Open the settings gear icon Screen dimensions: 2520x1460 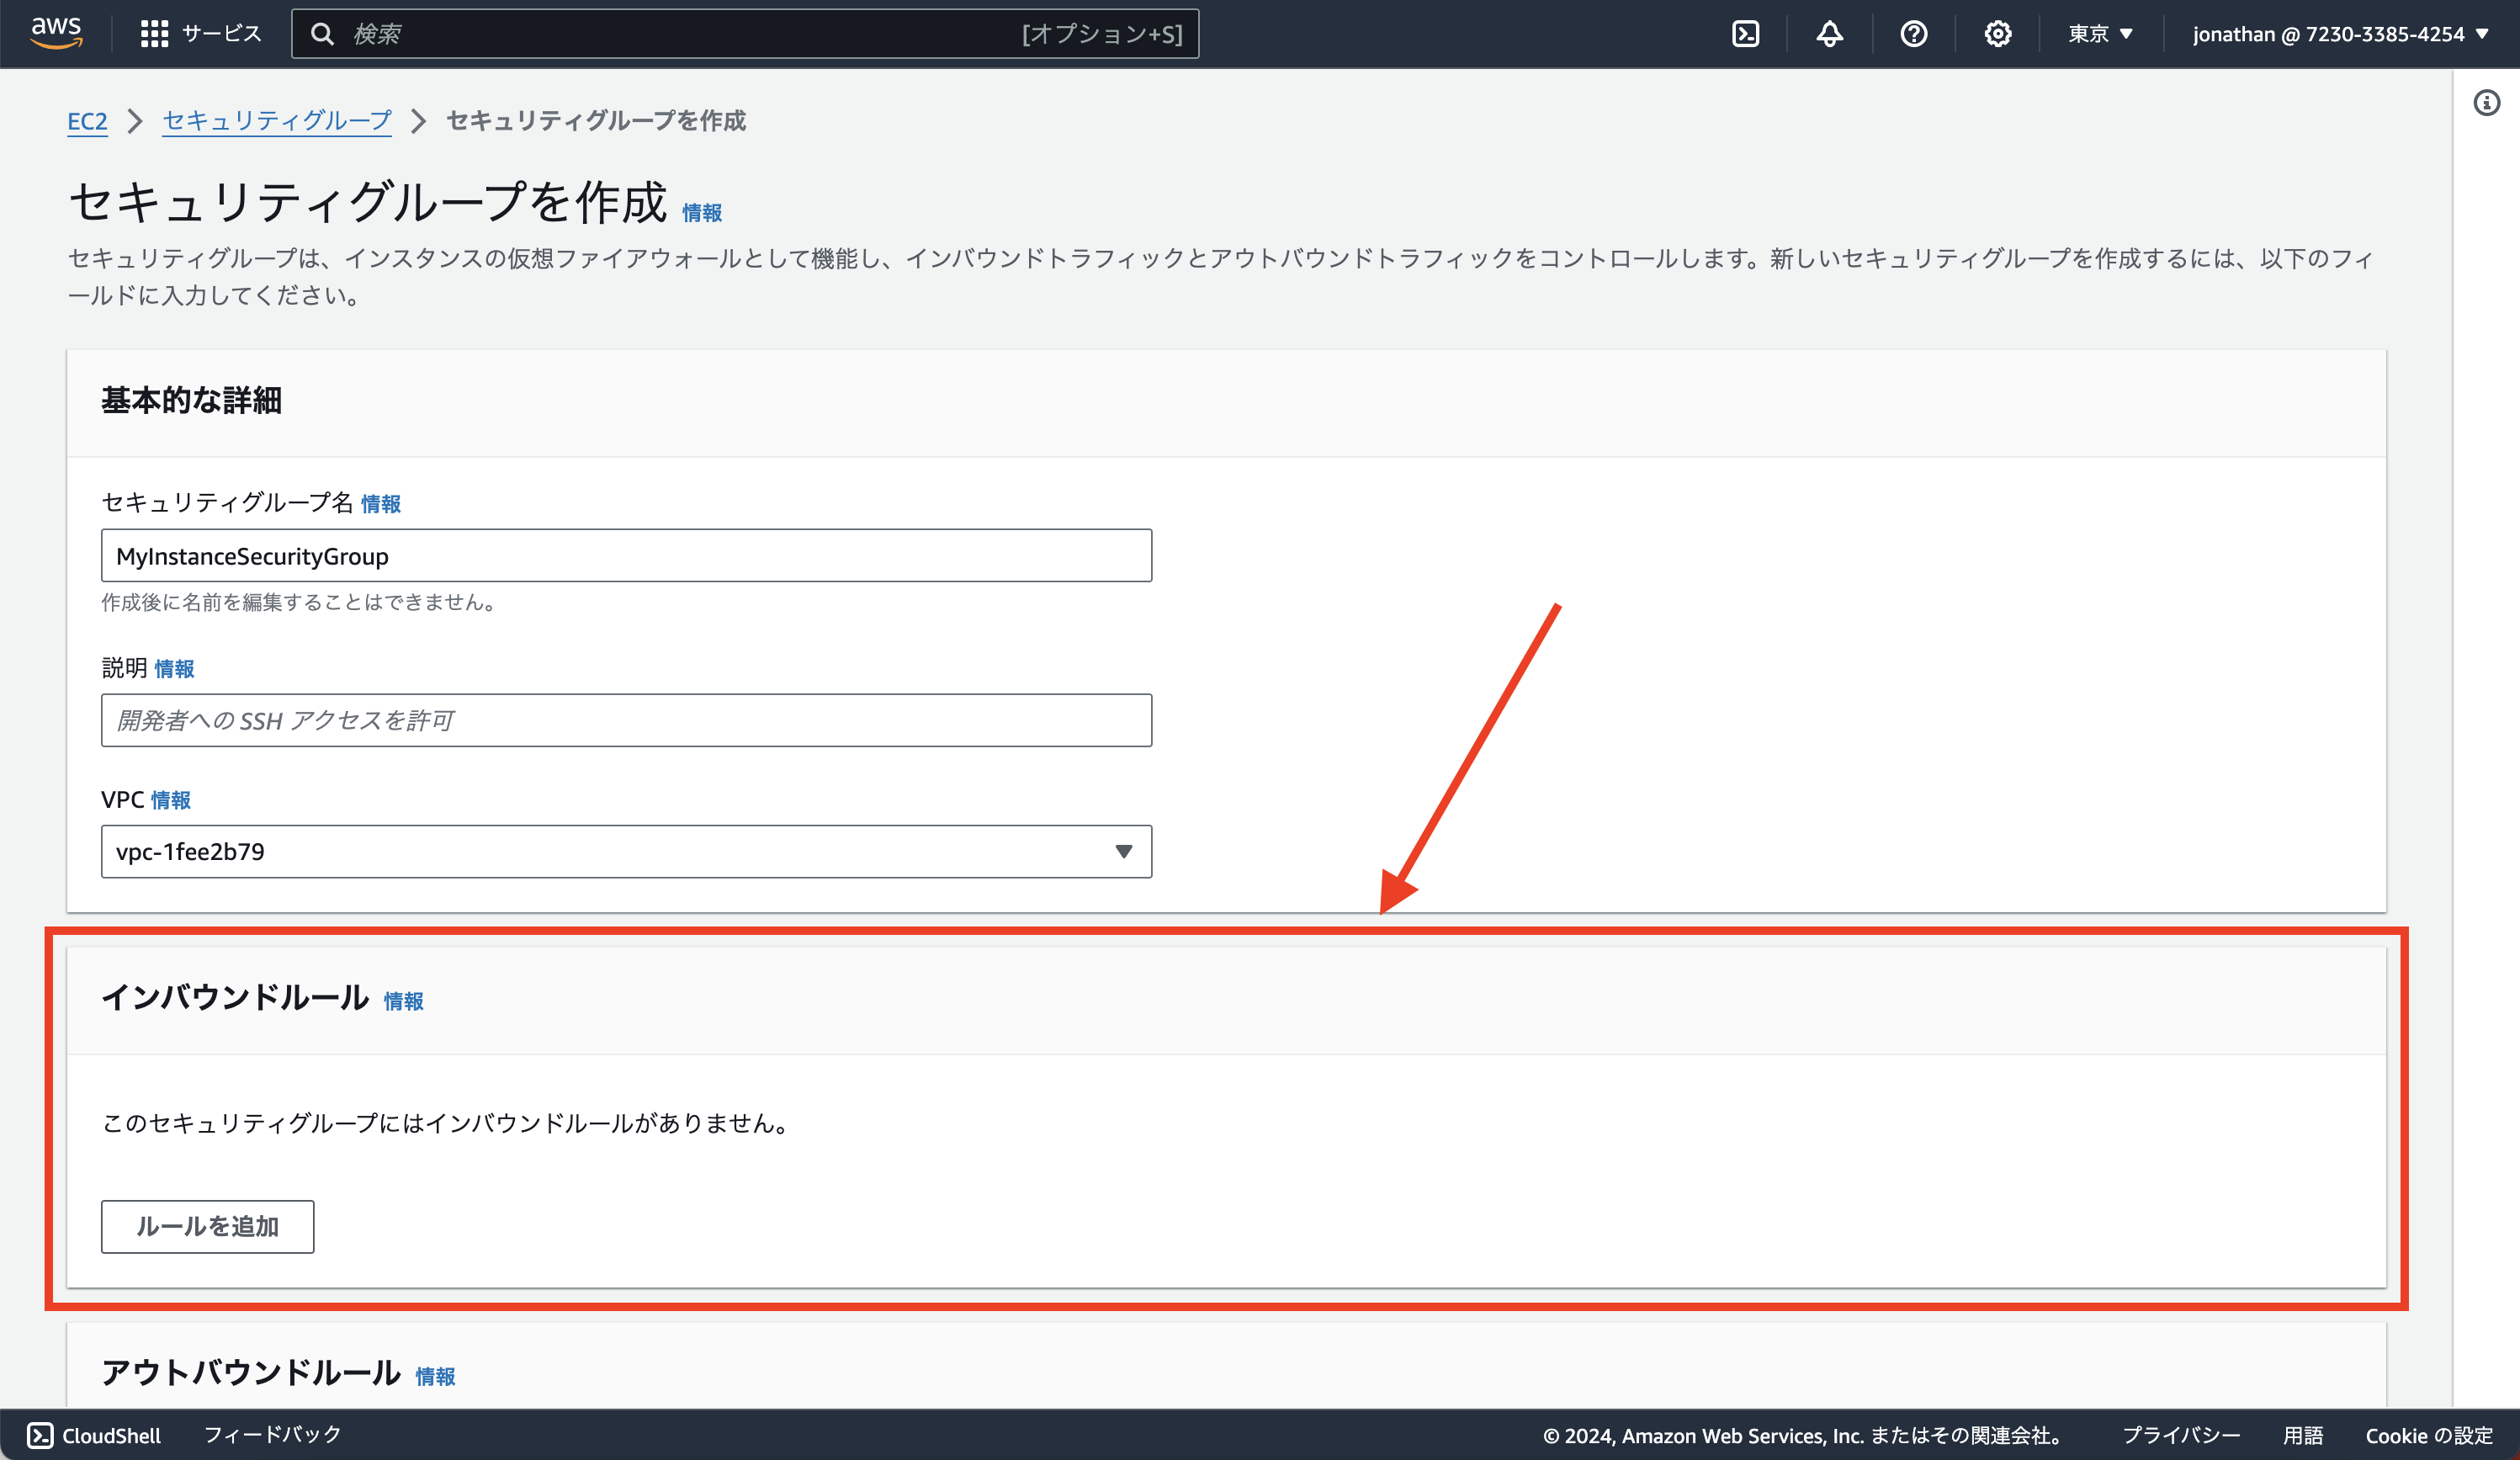pyautogui.click(x=1997, y=33)
